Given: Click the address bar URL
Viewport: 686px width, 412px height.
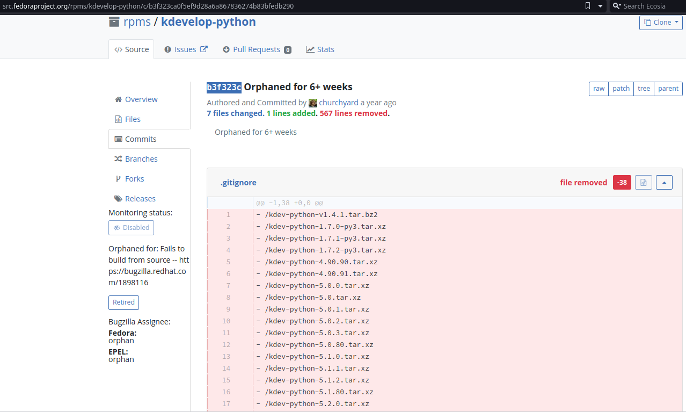Looking at the screenshot, I should click(148, 6).
